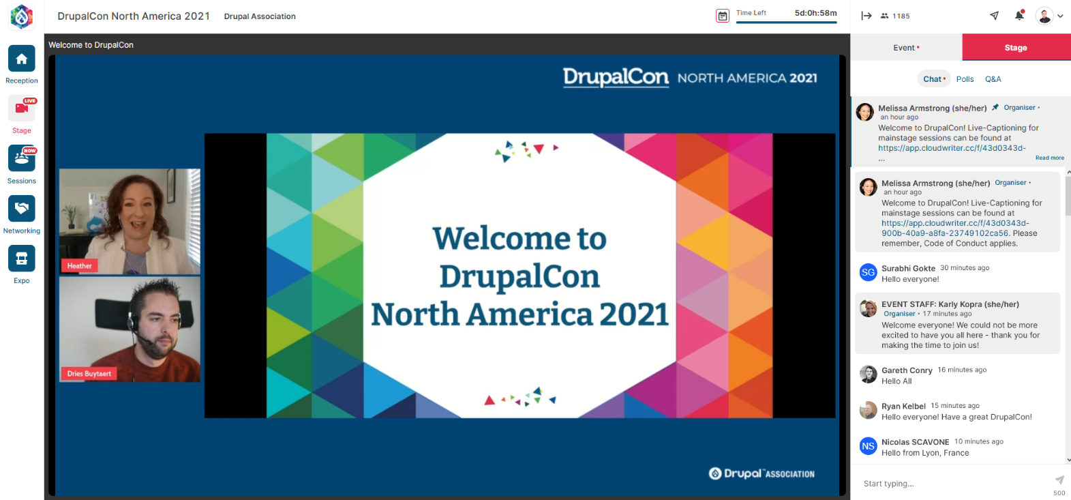
Task: Click Organiser badge on pinned message
Action: 1019,107
